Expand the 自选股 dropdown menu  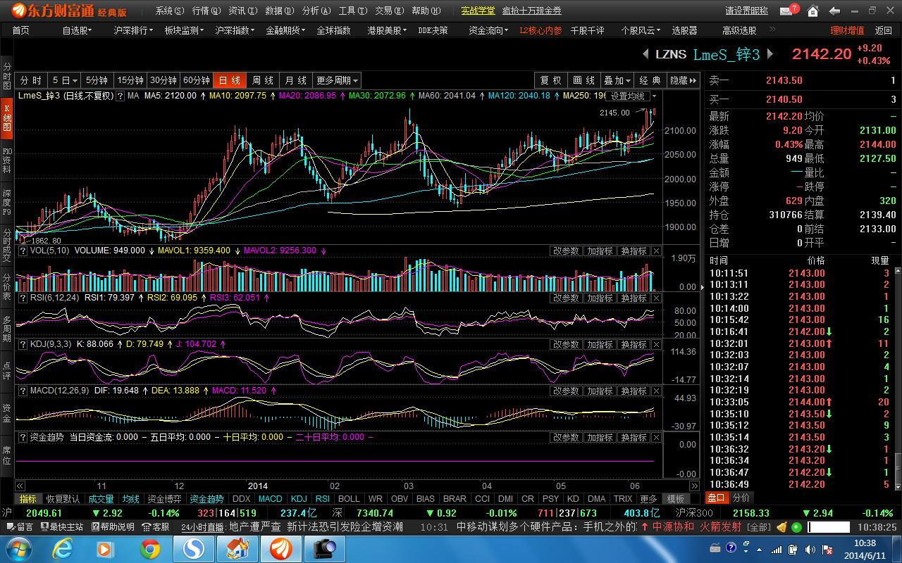[77, 30]
